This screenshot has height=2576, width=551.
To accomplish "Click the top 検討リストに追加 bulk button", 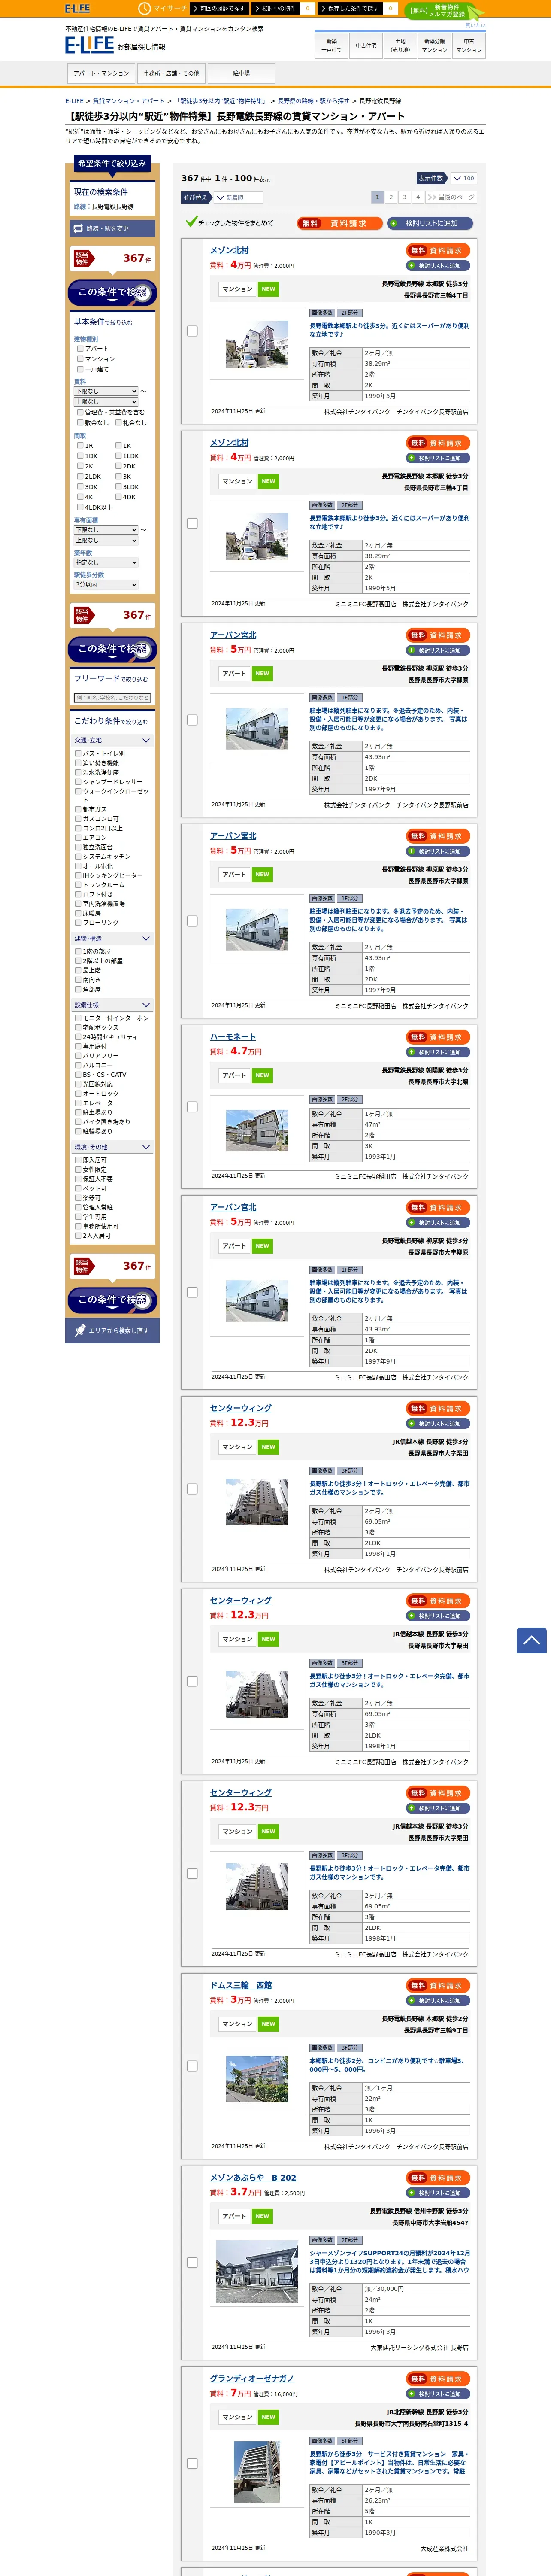I will tap(430, 223).
